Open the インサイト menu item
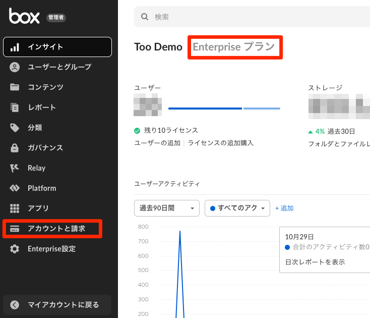Image resolution: width=370 pixels, height=318 pixels. click(x=57, y=47)
